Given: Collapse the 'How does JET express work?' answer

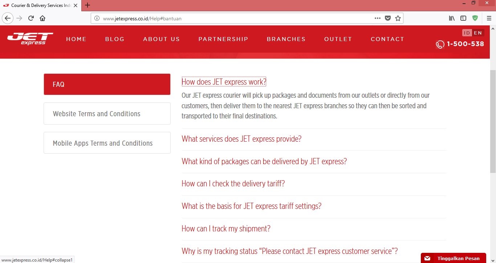Looking at the screenshot, I should click(x=224, y=82).
